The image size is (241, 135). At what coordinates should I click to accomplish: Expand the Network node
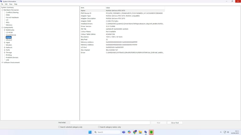[x=5, y=47]
